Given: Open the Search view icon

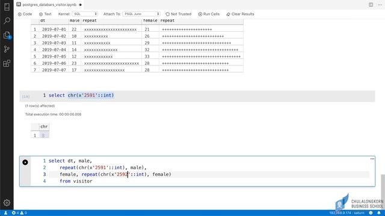Looking at the screenshot, I should [x=7, y=21].
